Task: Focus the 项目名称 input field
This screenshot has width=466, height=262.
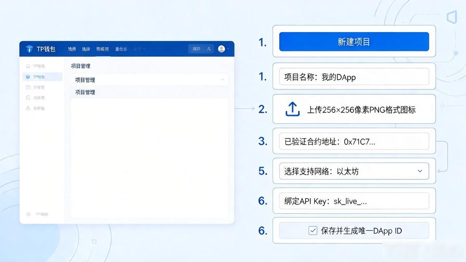Action: (x=354, y=77)
